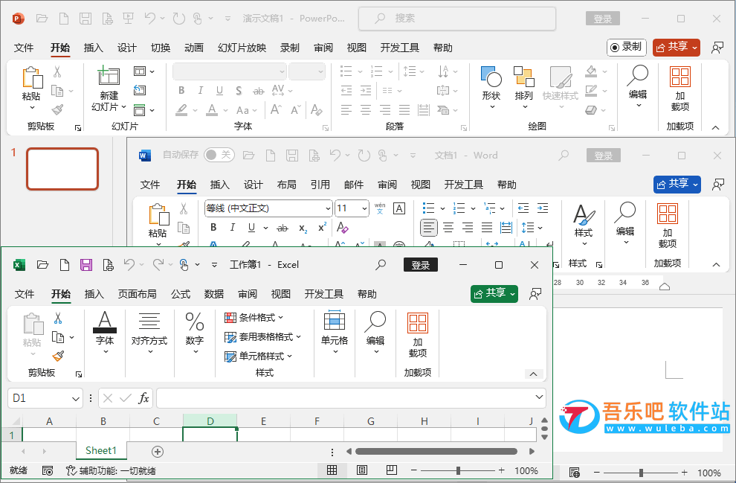Viewport: 736px width, 483px height.
Task: Click Excel's Number percent icon
Action: pyautogui.click(x=194, y=322)
